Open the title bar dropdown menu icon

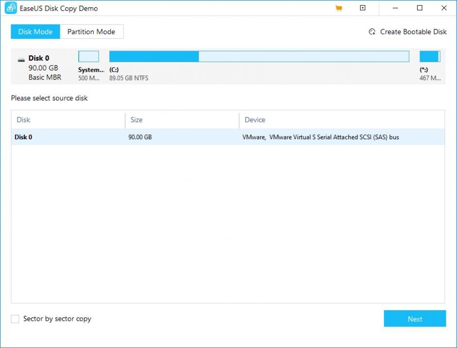pyautogui.click(x=363, y=8)
